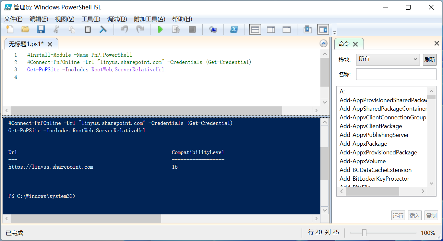This screenshot has width=443, height=241.
Task: Collapse the script pane with the round arrow
Action: coord(323,43)
